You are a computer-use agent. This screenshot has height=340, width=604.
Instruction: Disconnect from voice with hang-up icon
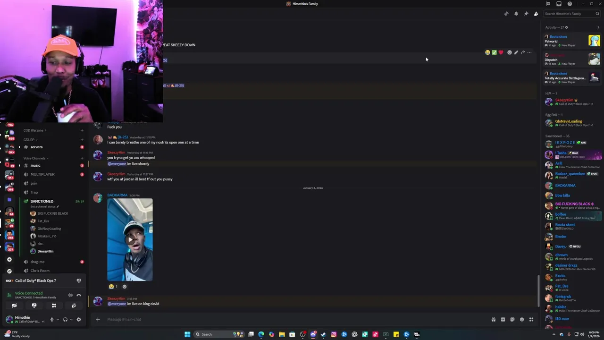[x=79, y=295]
